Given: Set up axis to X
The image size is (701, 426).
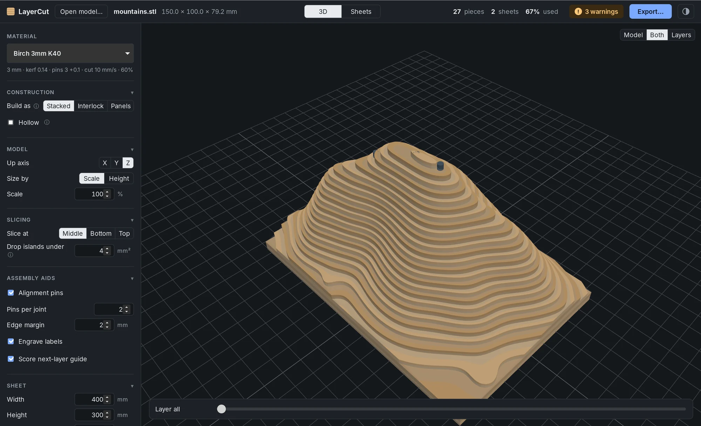Looking at the screenshot, I should tap(104, 163).
